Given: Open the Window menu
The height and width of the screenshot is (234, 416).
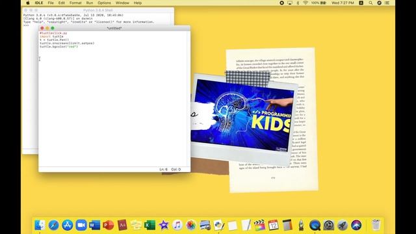Looking at the screenshot, I should pos(122,3).
